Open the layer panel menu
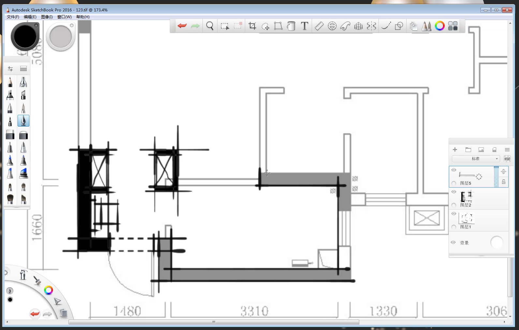This screenshot has height=330, width=519. pyautogui.click(x=507, y=150)
